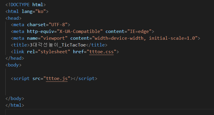Click the width=device-width content string
Viewport: 214px width, 115px height.
click(145, 38)
